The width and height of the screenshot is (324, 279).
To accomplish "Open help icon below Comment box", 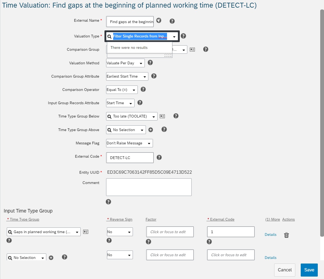I will [109, 202].
